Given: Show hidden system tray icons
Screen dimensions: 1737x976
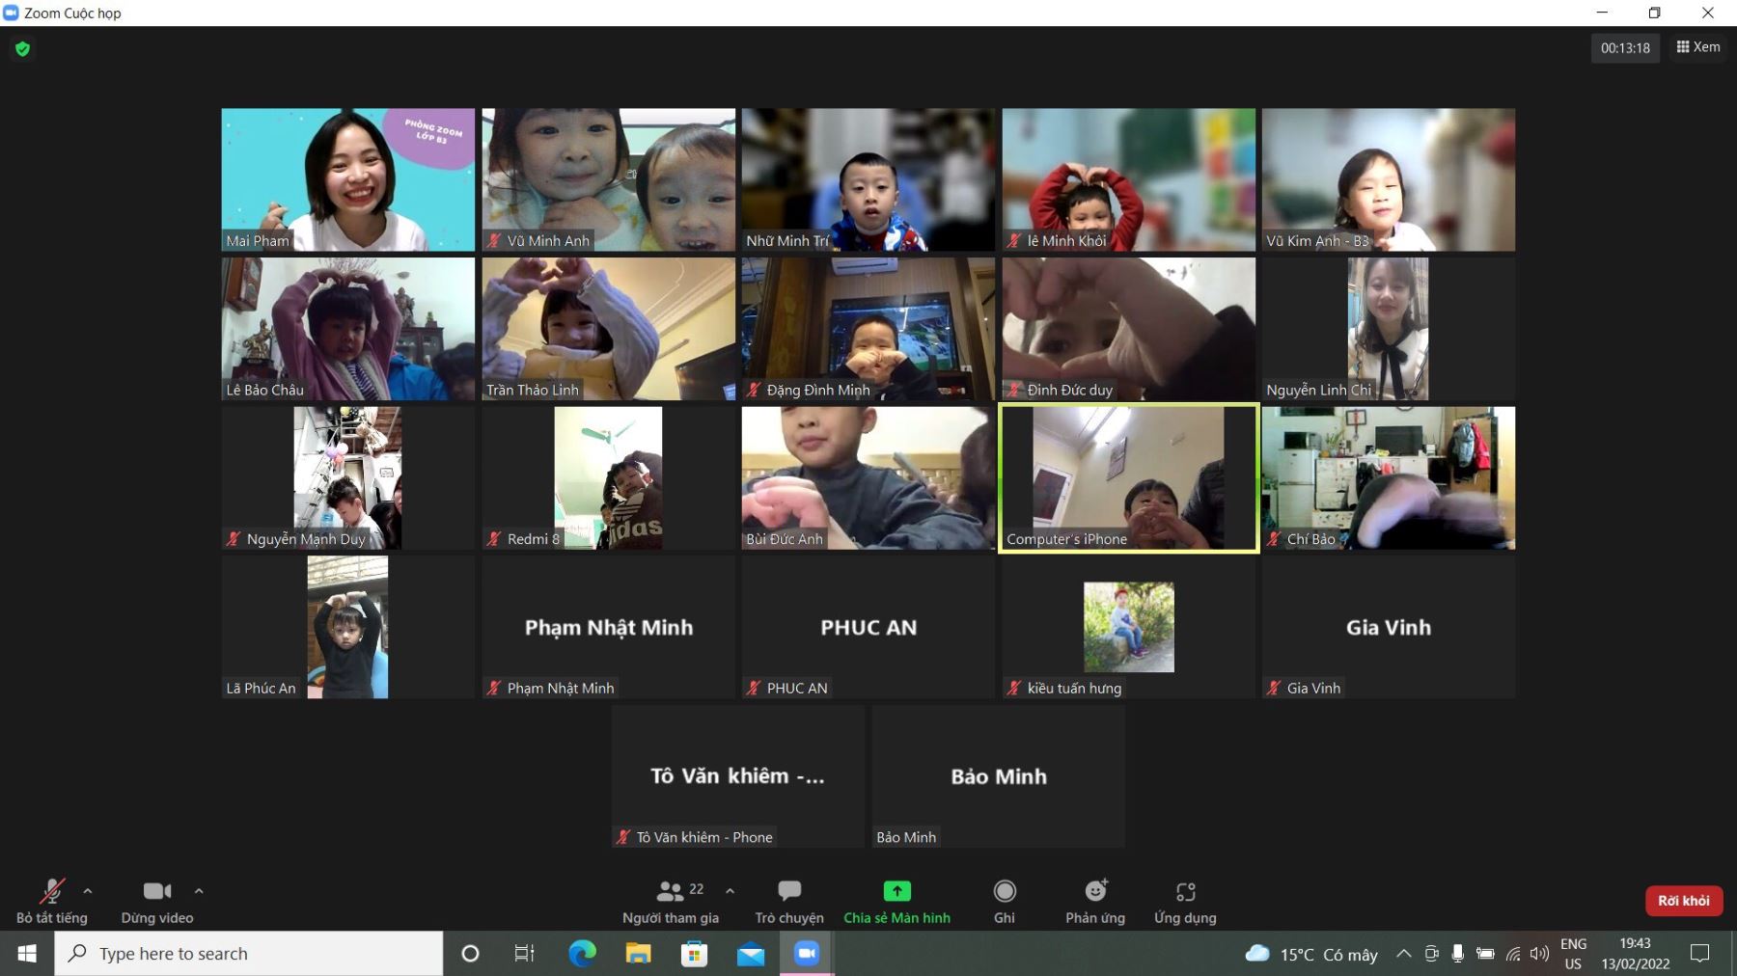Looking at the screenshot, I should [x=1404, y=954].
